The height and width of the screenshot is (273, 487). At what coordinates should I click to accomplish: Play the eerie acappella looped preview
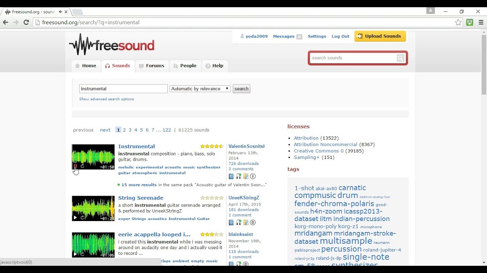tap(75, 254)
